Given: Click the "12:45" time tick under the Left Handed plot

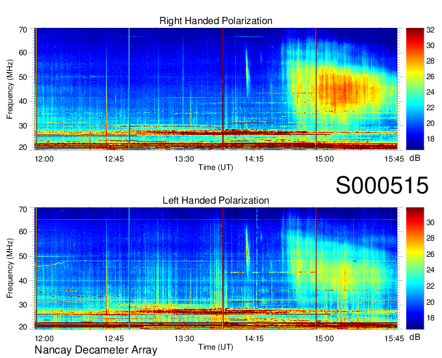Looking at the screenshot, I should (114, 338).
